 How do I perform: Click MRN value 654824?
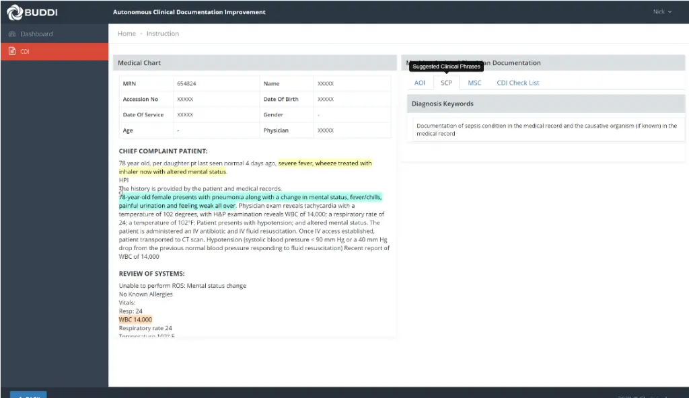187,83
